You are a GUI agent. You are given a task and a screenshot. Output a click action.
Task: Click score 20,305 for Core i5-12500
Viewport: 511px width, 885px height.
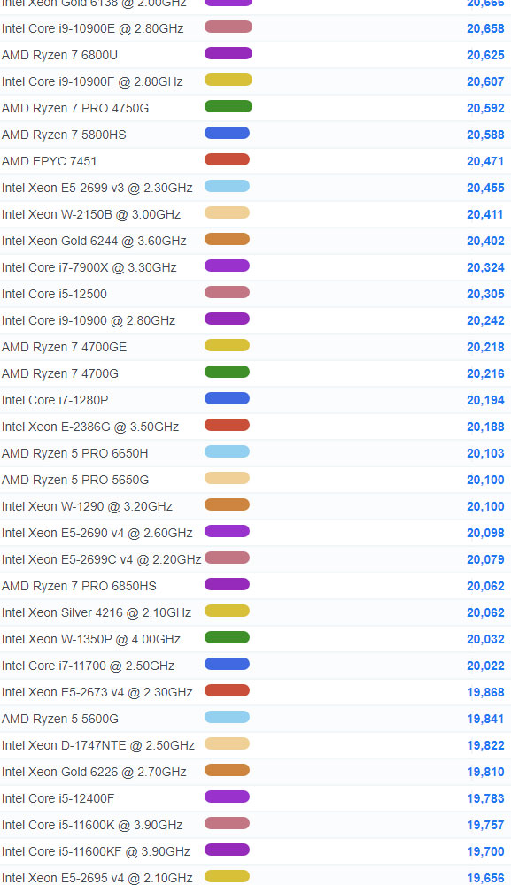click(485, 294)
